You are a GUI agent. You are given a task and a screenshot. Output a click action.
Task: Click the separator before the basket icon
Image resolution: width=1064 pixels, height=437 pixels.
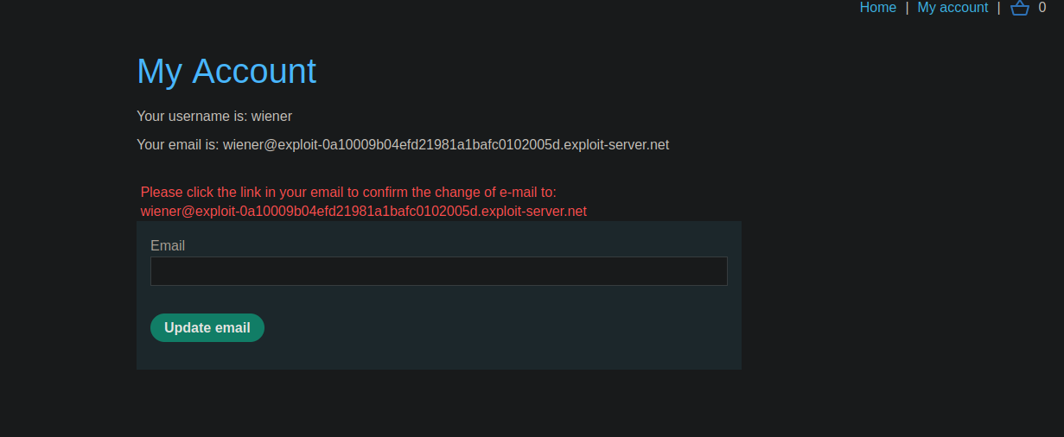998,8
